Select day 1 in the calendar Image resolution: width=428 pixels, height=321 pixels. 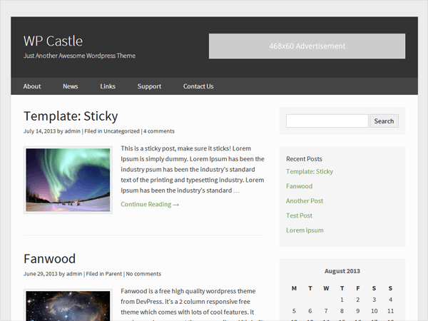point(342,300)
